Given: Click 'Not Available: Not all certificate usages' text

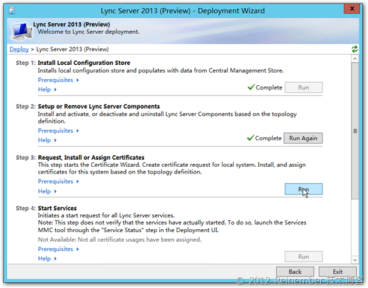Looking at the screenshot, I should 120,239.
